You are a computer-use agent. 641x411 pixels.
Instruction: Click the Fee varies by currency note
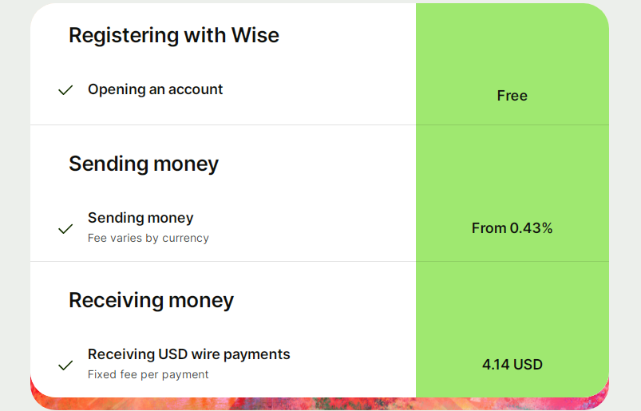[148, 238]
